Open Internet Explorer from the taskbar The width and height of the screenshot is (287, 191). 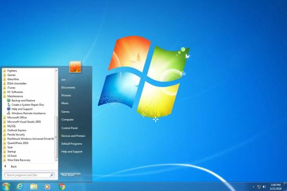20,186
